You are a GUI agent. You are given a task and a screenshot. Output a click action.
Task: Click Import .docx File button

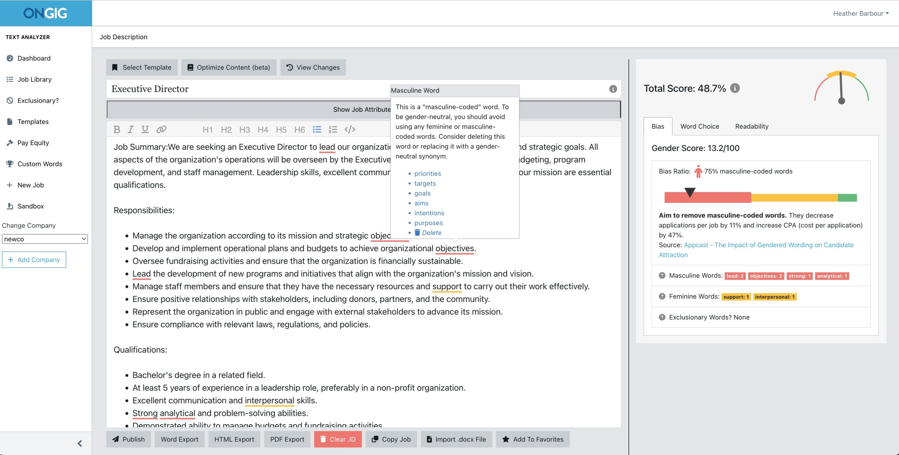(457, 439)
